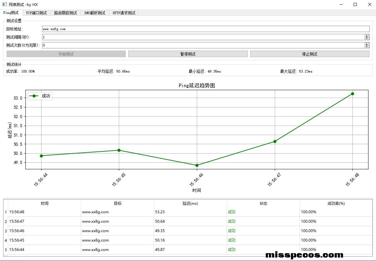376x261 pixels.
Task: Click the 目标地址 input field
Action: [206, 29]
